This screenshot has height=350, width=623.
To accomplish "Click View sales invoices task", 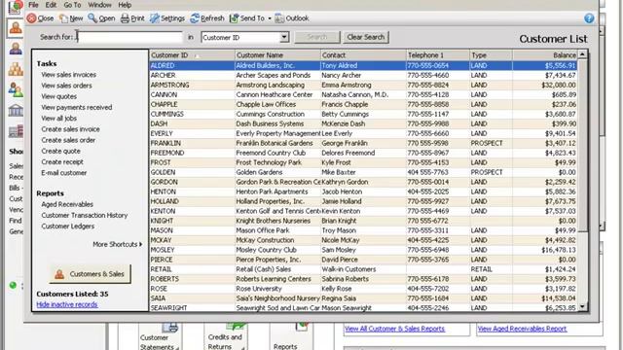I will (69, 75).
